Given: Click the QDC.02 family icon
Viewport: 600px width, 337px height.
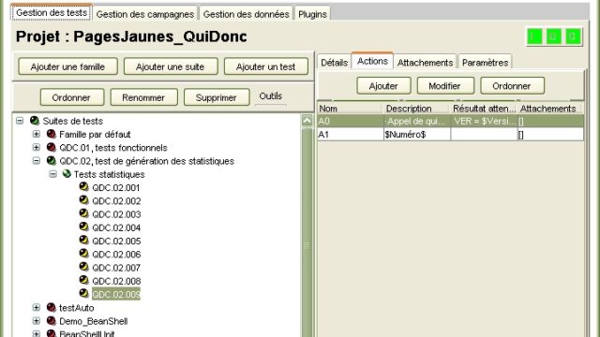Looking at the screenshot, I should pyautogui.click(x=52, y=161).
